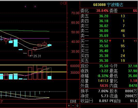Click the red rectangle panel icon
The width and height of the screenshot is (138, 108).
click(65, 3)
